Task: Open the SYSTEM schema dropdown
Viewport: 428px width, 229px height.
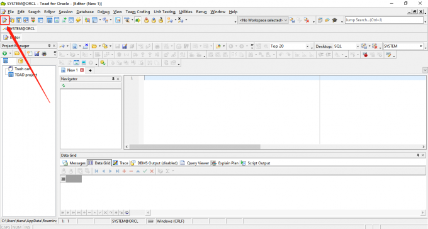Action: [420, 46]
